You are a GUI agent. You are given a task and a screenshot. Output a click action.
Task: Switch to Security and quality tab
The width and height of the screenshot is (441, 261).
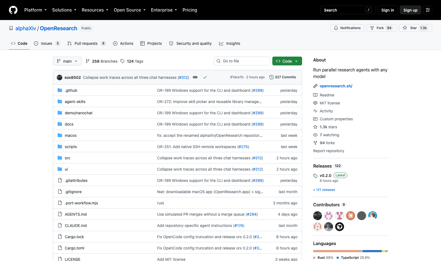click(x=190, y=43)
